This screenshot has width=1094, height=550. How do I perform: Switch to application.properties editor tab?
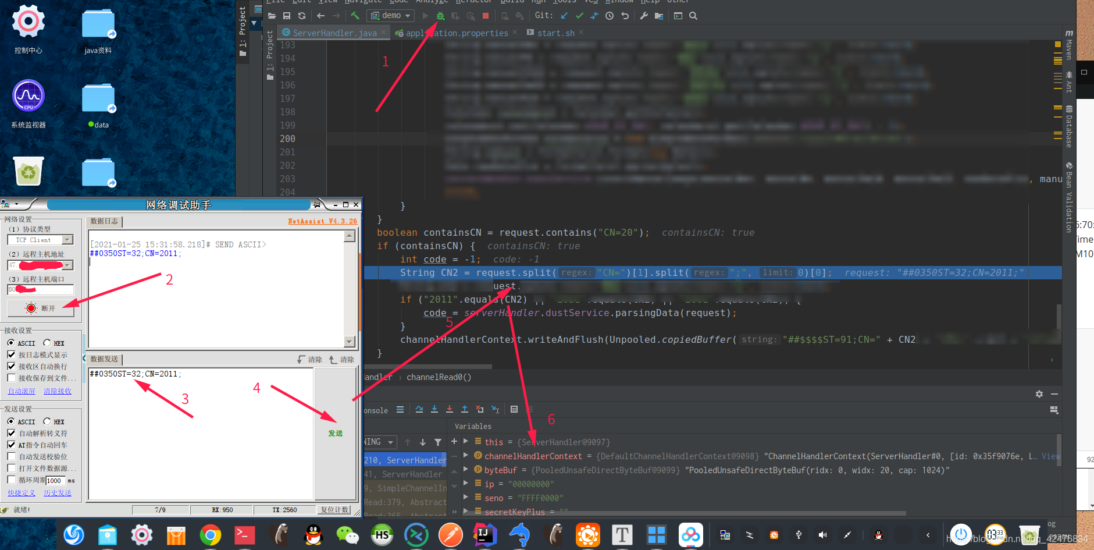pos(457,33)
